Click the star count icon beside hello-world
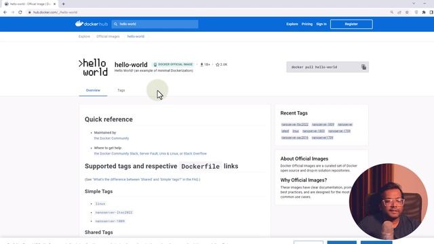Viewport: 434px width, 244px height. click(217, 64)
